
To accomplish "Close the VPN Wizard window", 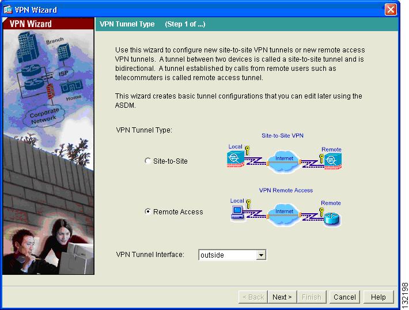I will 391,10.
